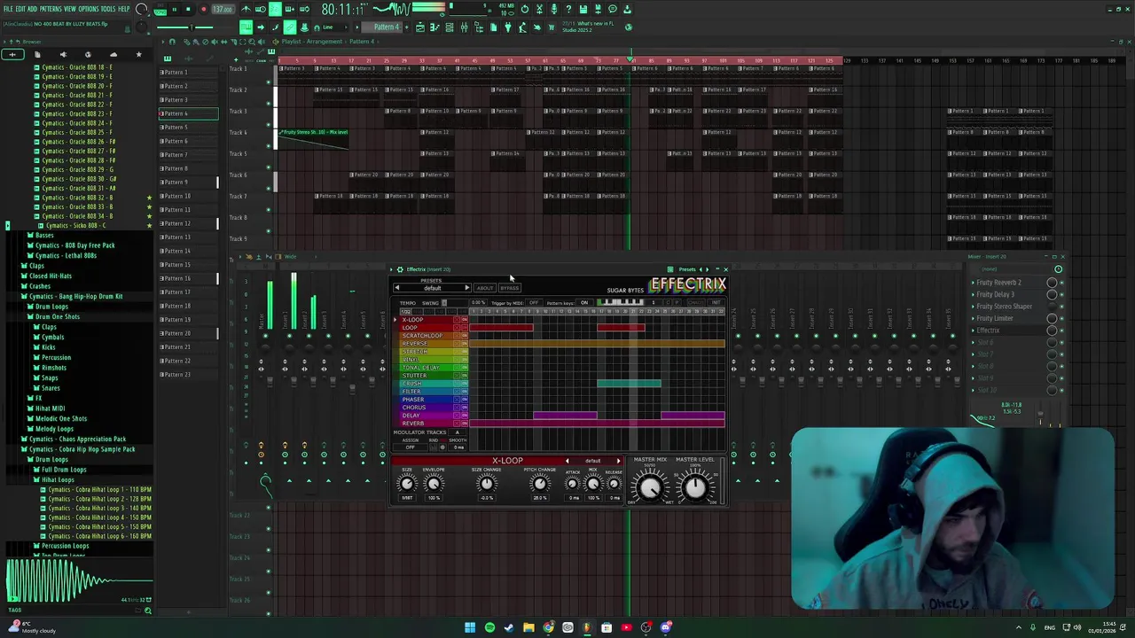Expand the Fruity Reeverb 2 slot arrow
The width and height of the screenshot is (1135, 638).
coord(973,283)
